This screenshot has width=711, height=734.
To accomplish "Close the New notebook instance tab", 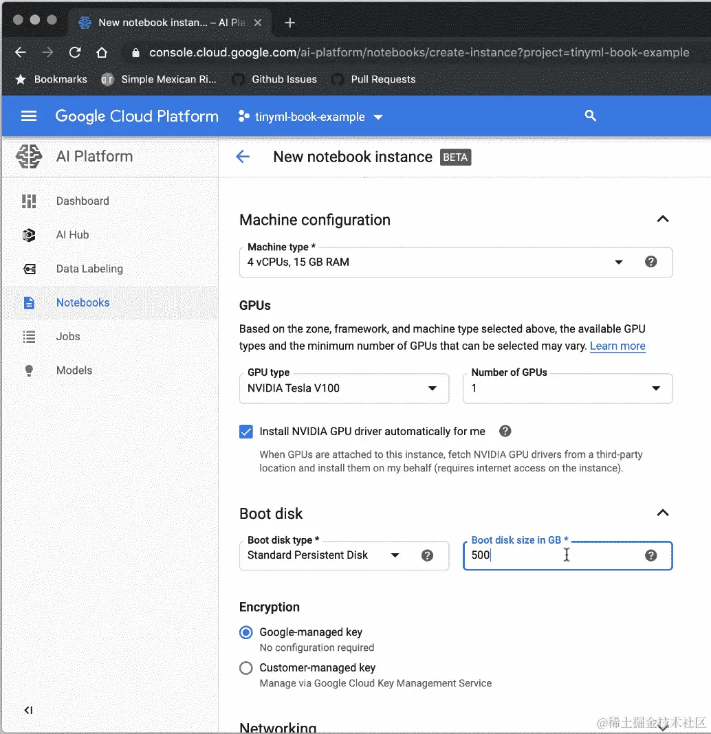I will pos(258,23).
